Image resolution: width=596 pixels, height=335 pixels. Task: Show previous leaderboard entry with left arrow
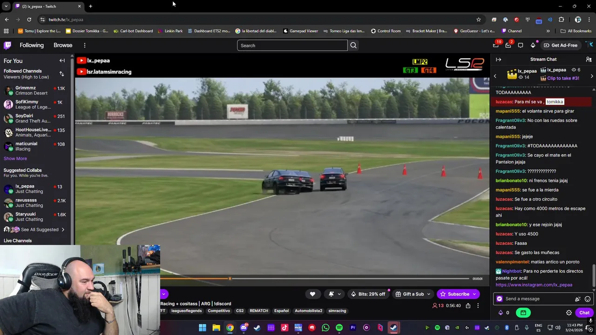(x=495, y=76)
